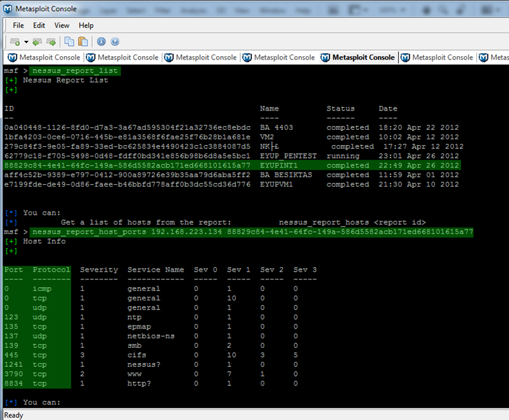Image resolution: width=509 pixels, height=420 pixels.
Task: Click port '123' in the ports table
Action: click(x=12, y=317)
